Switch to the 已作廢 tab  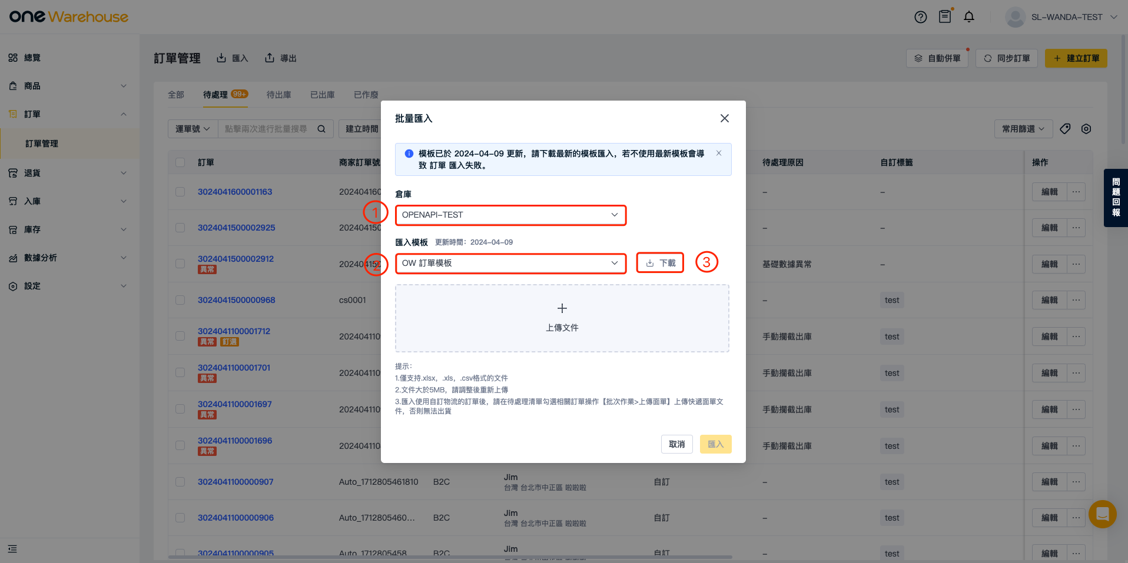coord(366,95)
